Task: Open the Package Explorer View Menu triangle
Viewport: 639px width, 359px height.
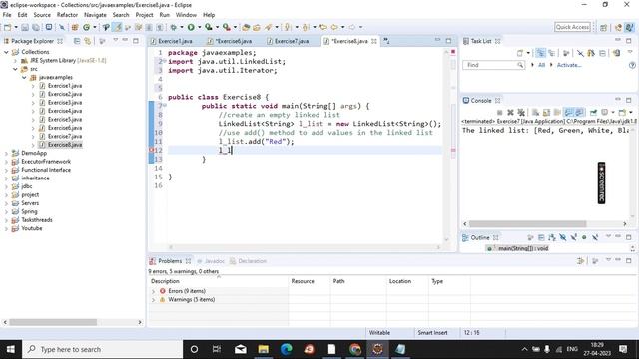Action: (116, 40)
